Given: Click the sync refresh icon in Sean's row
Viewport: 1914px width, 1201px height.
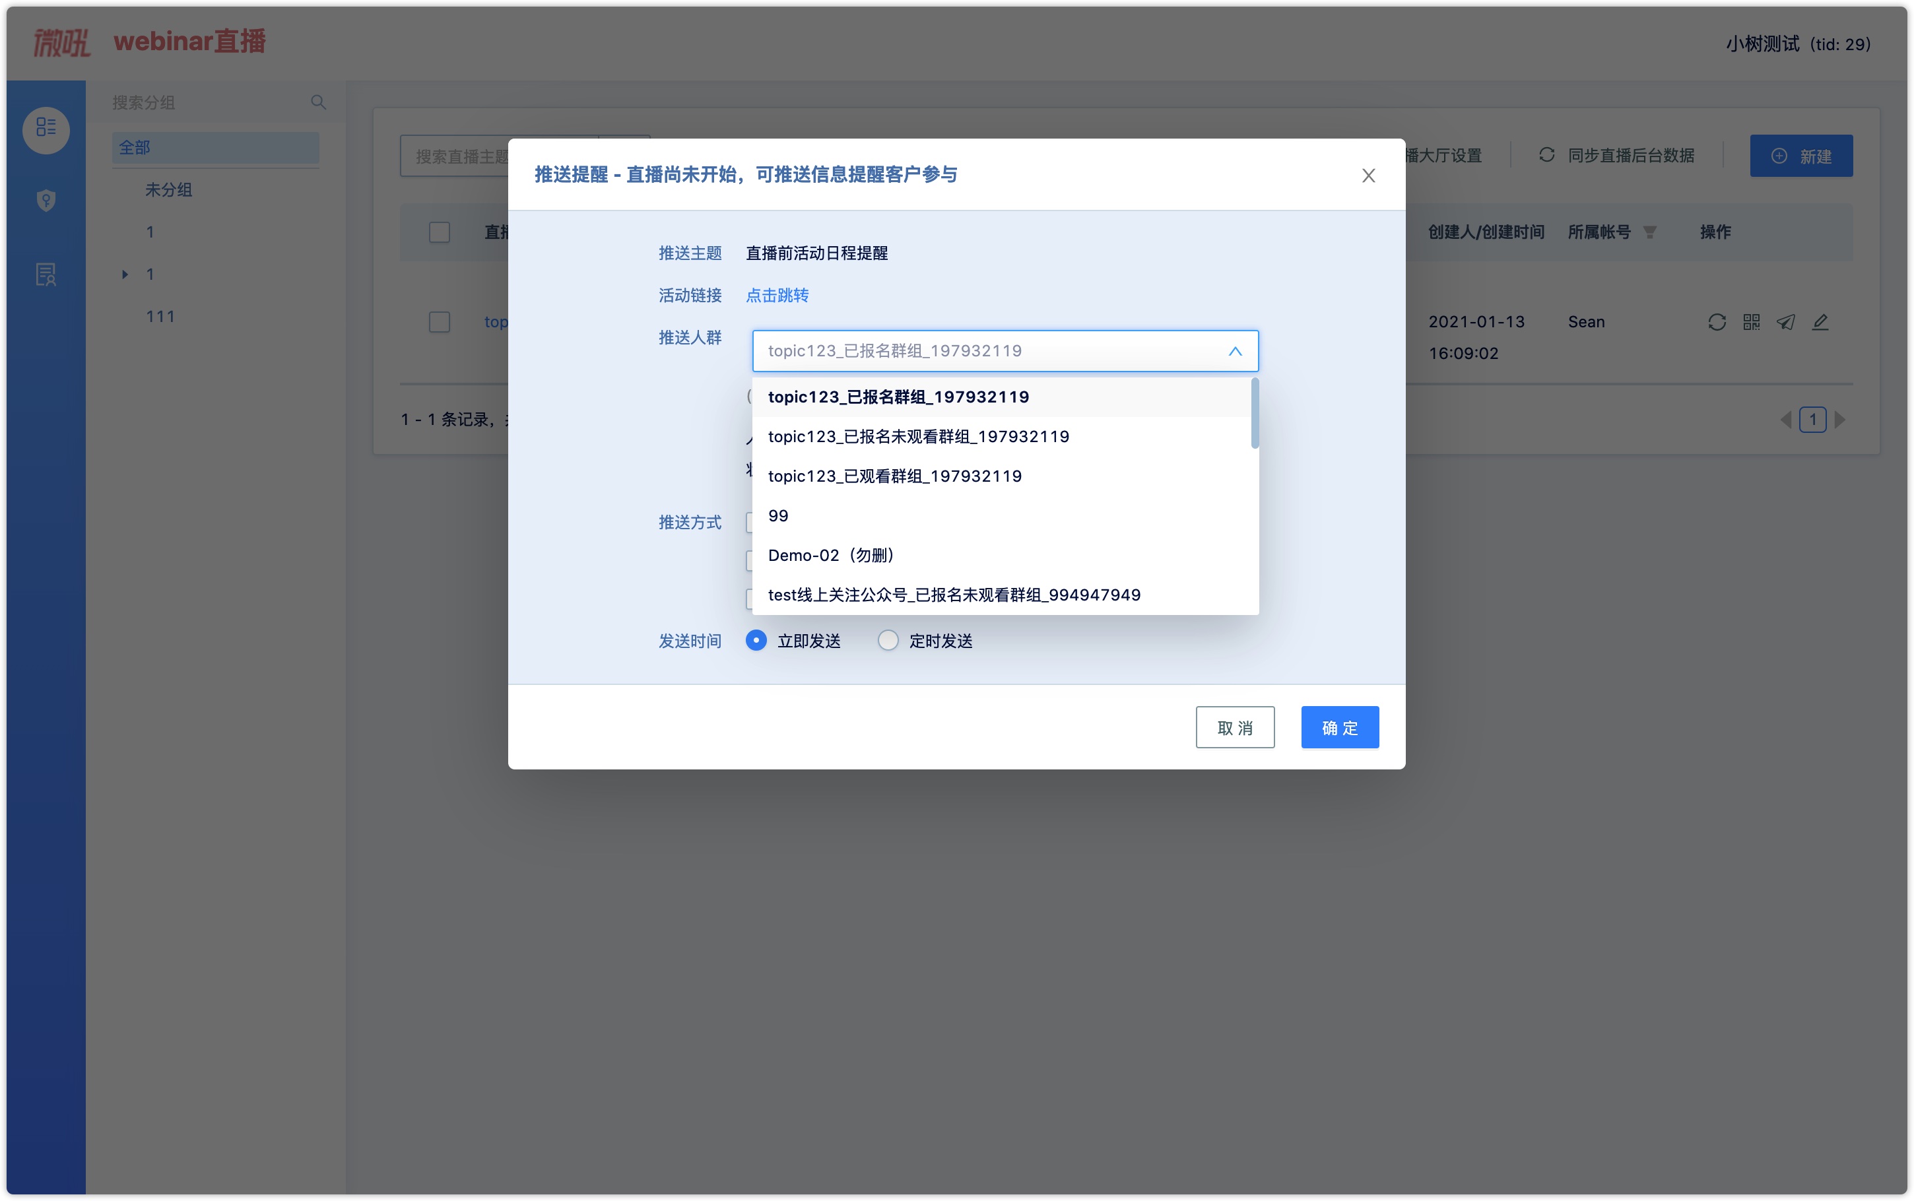Looking at the screenshot, I should (1716, 322).
